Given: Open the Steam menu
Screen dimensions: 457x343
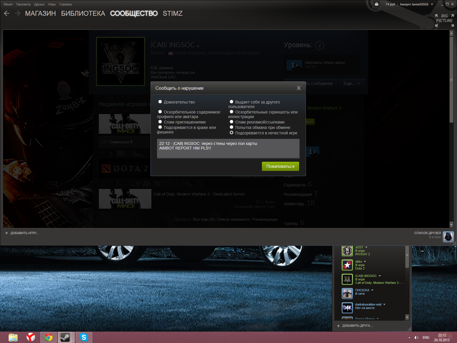Looking at the screenshot, I should tap(8, 4).
